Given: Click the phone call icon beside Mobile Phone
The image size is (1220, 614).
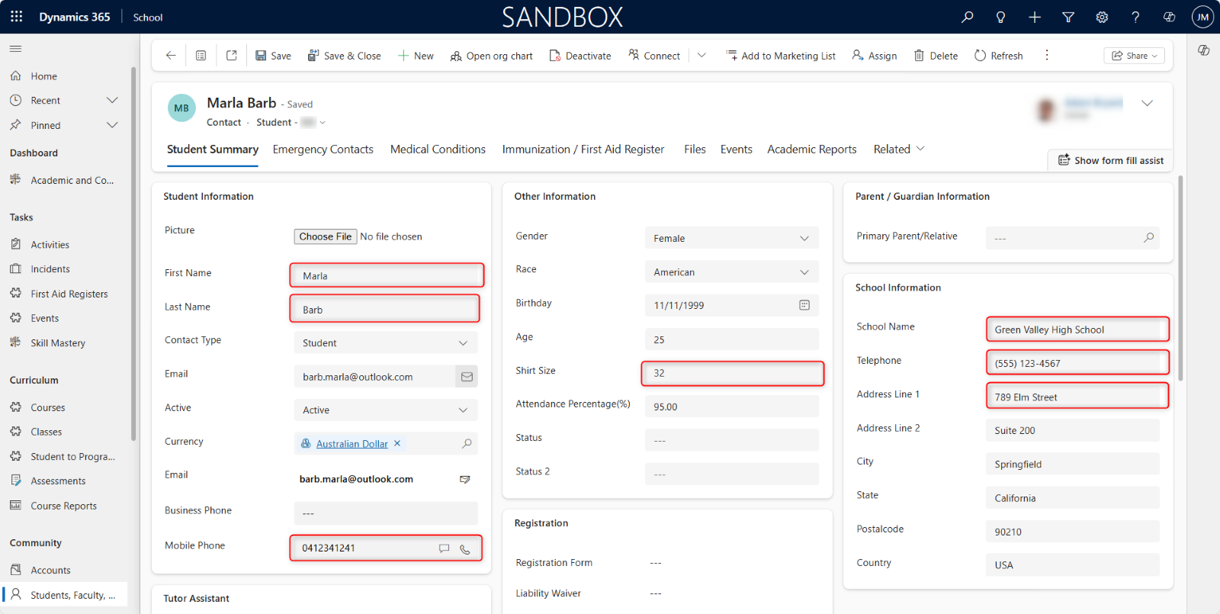Looking at the screenshot, I should pyautogui.click(x=464, y=549).
